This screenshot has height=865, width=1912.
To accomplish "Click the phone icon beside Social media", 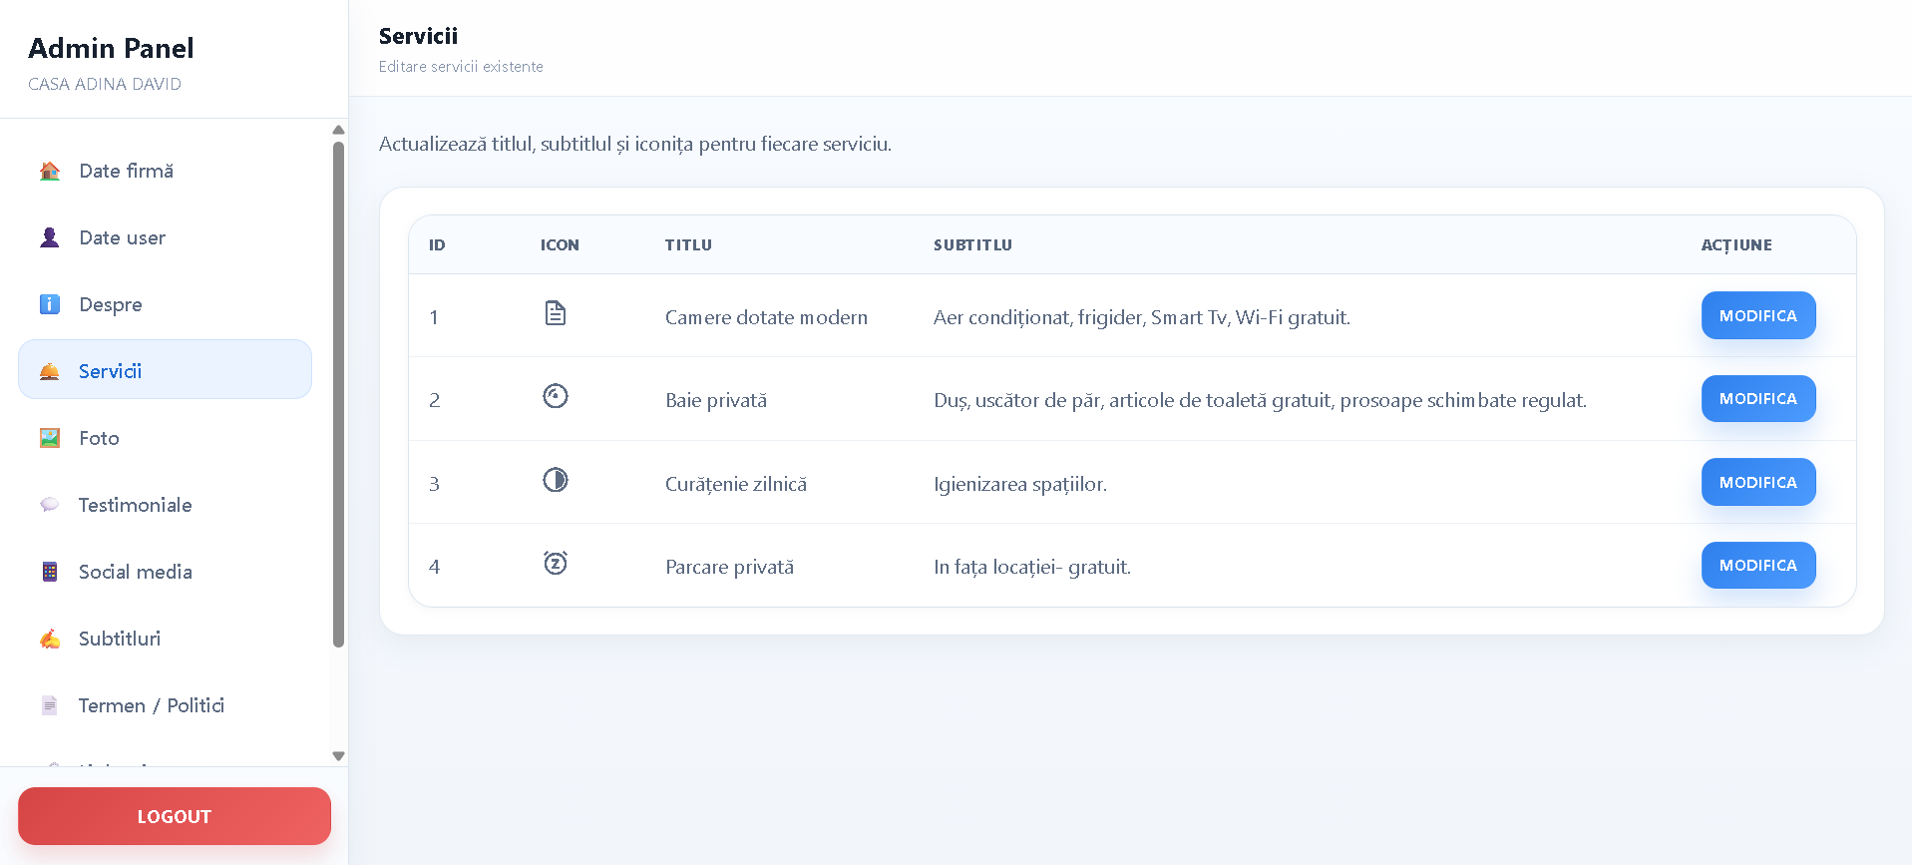I will click(x=50, y=572).
